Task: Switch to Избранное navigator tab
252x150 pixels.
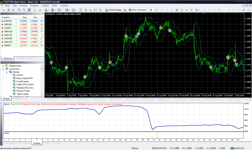Action: 19,98
